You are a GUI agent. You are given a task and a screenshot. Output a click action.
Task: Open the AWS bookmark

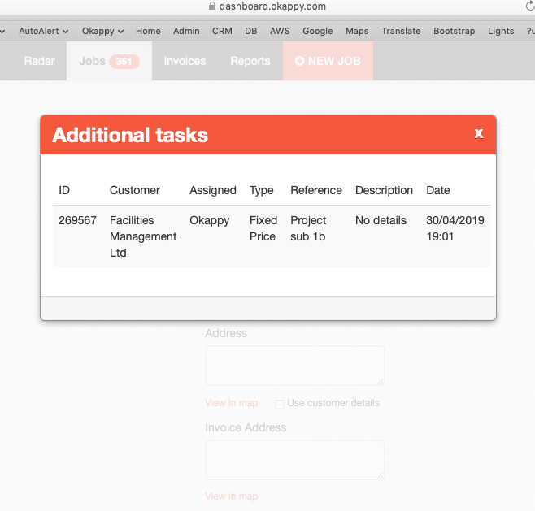(x=280, y=31)
